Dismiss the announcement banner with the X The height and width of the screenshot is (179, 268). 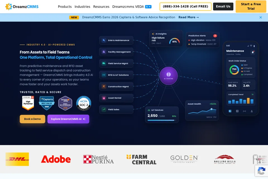coord(260,17)
